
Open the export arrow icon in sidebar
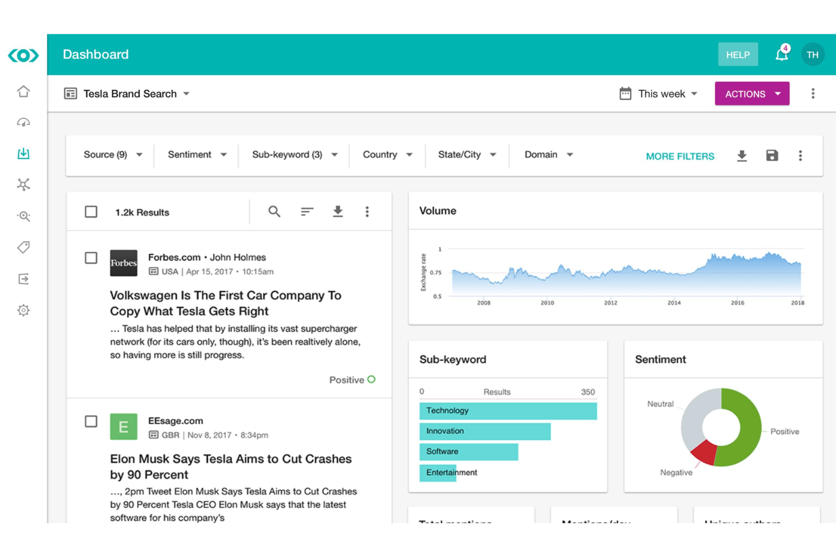click(x=23, y=279)
